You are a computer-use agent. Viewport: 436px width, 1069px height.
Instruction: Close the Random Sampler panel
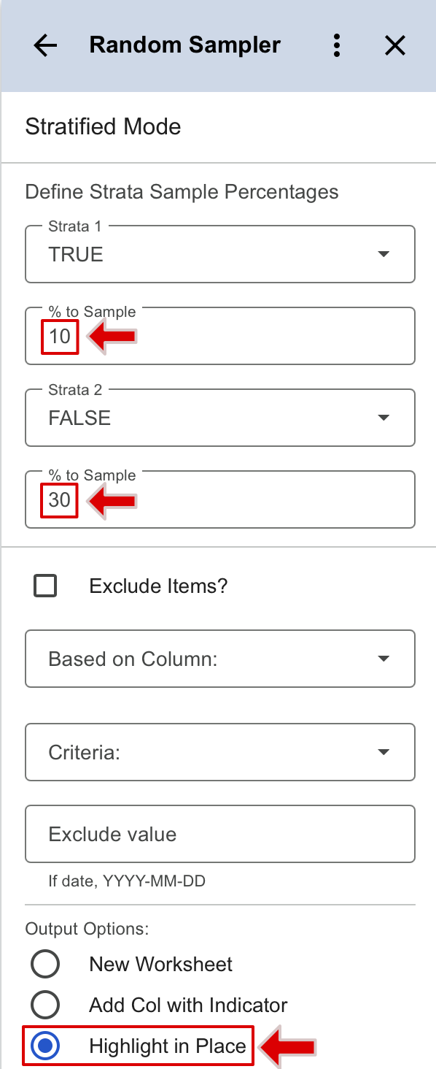pyautogui.click(x=394, y=45)
